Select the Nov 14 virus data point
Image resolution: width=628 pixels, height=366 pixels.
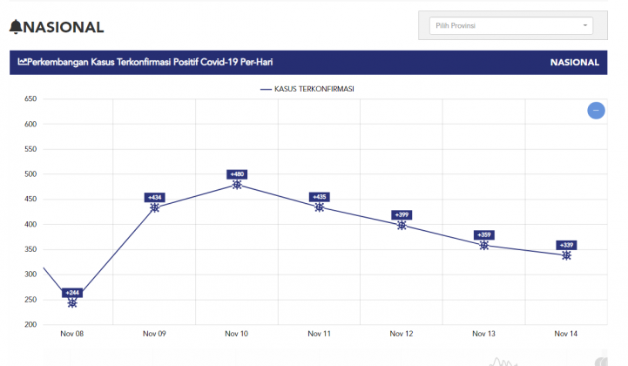[566, 255]
